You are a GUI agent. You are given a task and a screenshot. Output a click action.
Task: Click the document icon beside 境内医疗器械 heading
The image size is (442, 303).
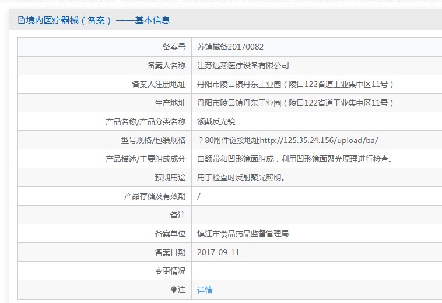tap(22, 20)
